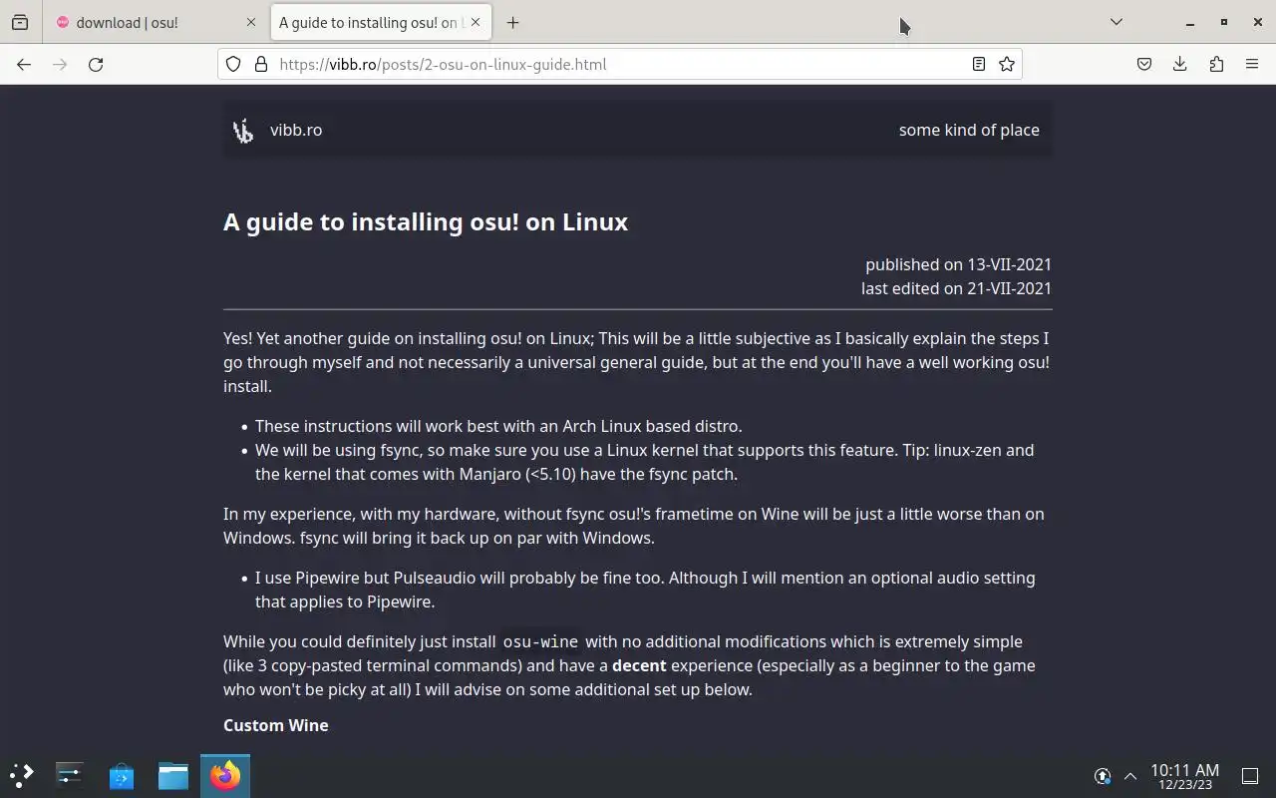Open the KDE application launcher
Image resolution: width=1276 pixels, height=798 pixels.
click(22, 775)
